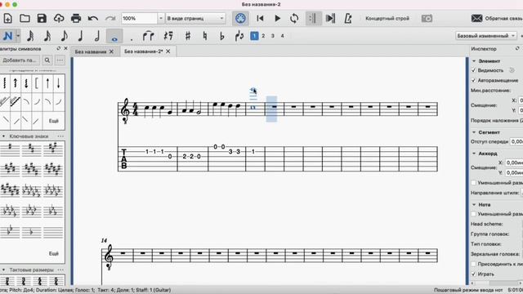Activate image capture camera tool
523x294 pixels.
[427, 18]
